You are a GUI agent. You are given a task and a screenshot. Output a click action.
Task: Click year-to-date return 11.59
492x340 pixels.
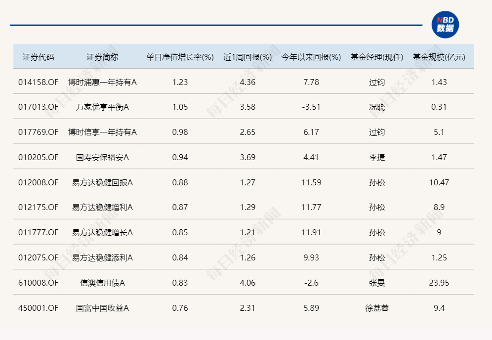[311, 182]
